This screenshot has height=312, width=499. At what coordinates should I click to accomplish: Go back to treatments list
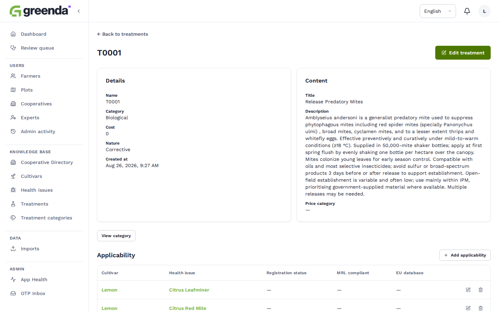click(123, 34)
